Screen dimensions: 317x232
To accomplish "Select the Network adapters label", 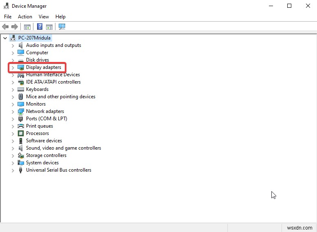I will tap(45, 111).
